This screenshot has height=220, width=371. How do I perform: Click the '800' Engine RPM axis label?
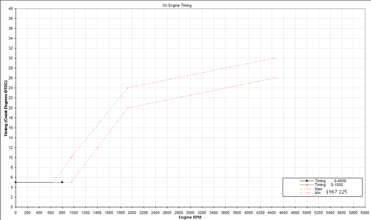pyautogui.click(x=62, y=213)
